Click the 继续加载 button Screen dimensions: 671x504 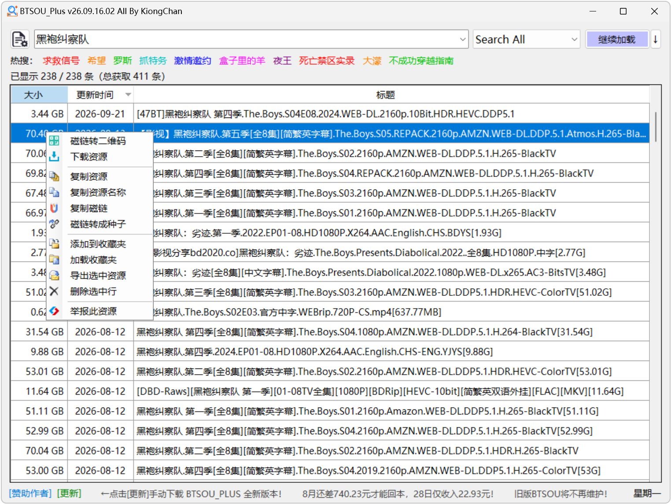tap(617, 39)
